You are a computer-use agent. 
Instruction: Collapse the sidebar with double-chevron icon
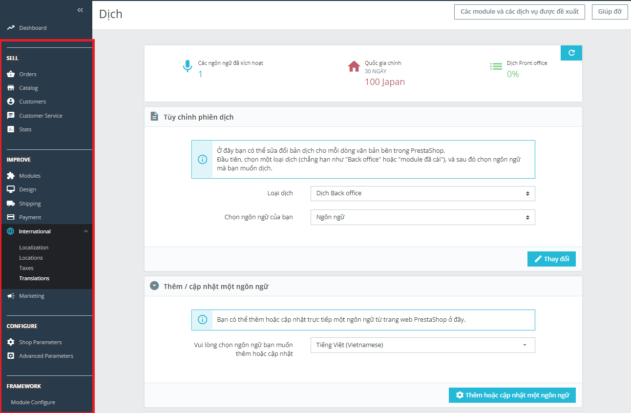point(80,10)
